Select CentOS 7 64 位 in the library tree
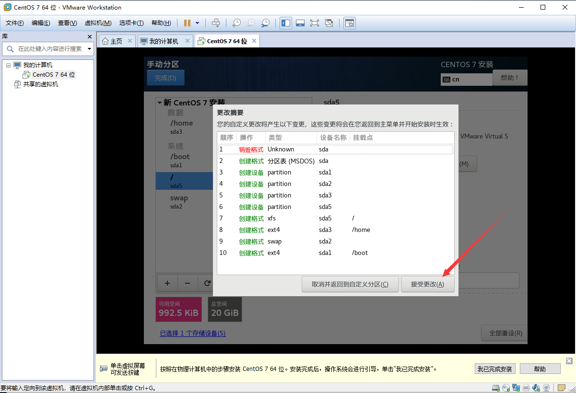The width and height of the screenshot is (576, 393). pyautogui.click(x=54, y=75)
